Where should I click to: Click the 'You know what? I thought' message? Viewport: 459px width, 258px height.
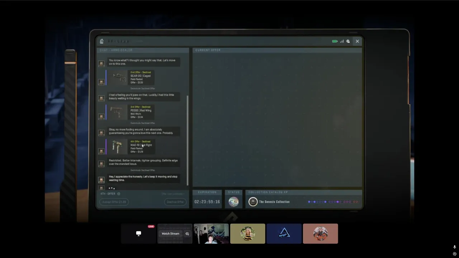click(x=143, y=62)
